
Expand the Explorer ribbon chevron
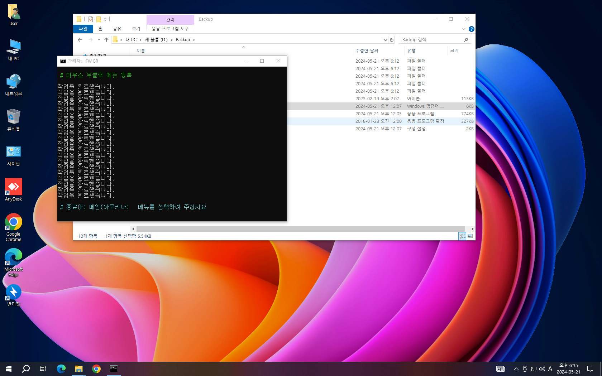tap(464, 29)
